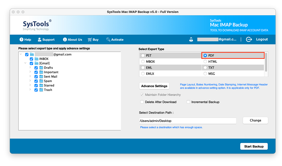Click the INBOX folder icon
The width and height of the screenshot is (282, 166).
pyautogui.click(x=36, y=59)
